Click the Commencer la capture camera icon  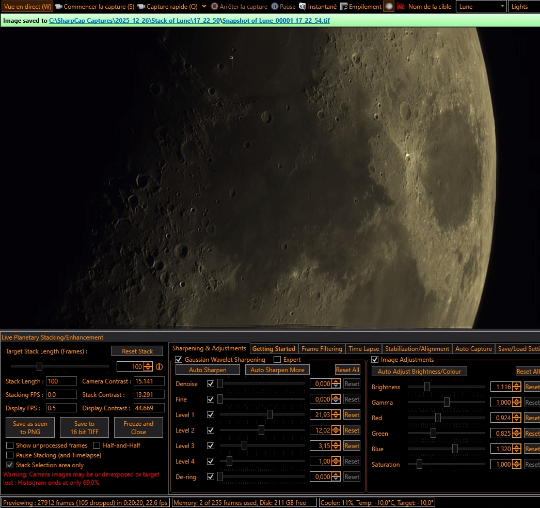[58, 7]
